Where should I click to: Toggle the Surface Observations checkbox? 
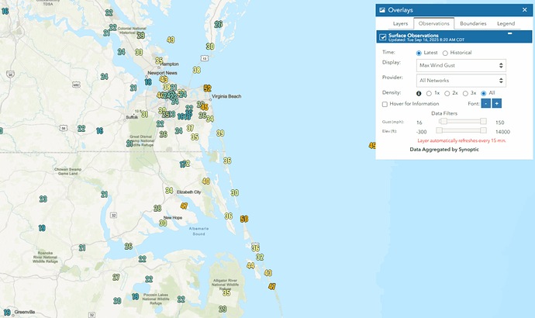point(383,37)
